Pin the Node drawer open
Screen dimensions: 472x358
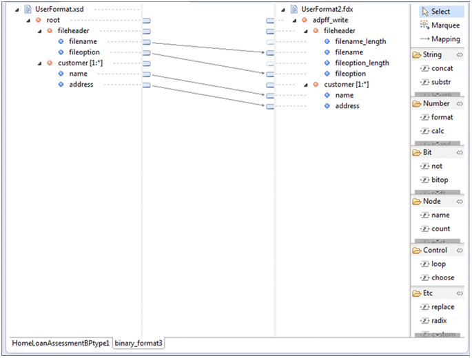point(460,202)
